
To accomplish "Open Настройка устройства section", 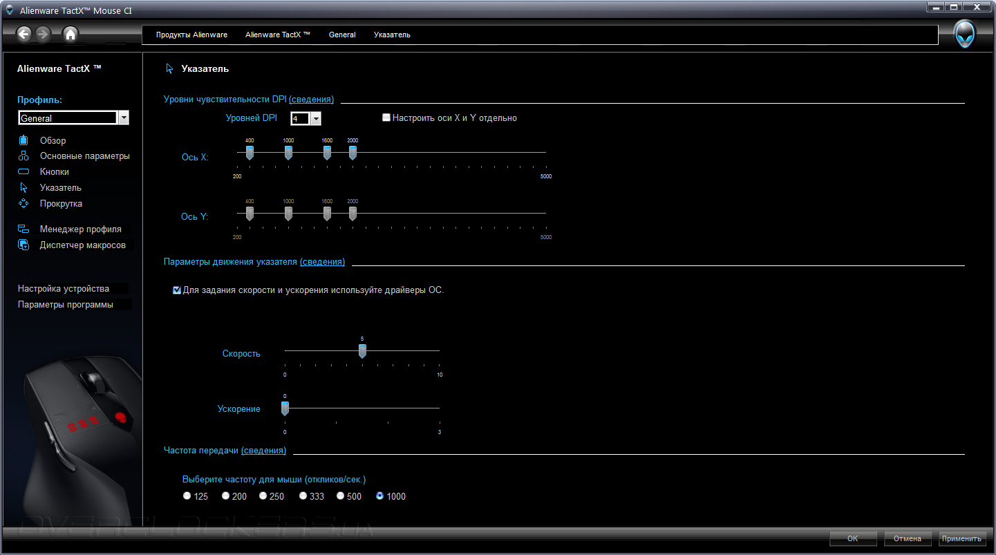I will tap(64, 288).
